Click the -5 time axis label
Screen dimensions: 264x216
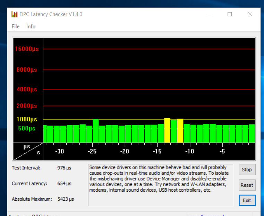[x=222, y=151]
